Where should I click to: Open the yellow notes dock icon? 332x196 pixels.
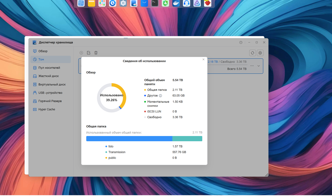[x=92, y=3]
